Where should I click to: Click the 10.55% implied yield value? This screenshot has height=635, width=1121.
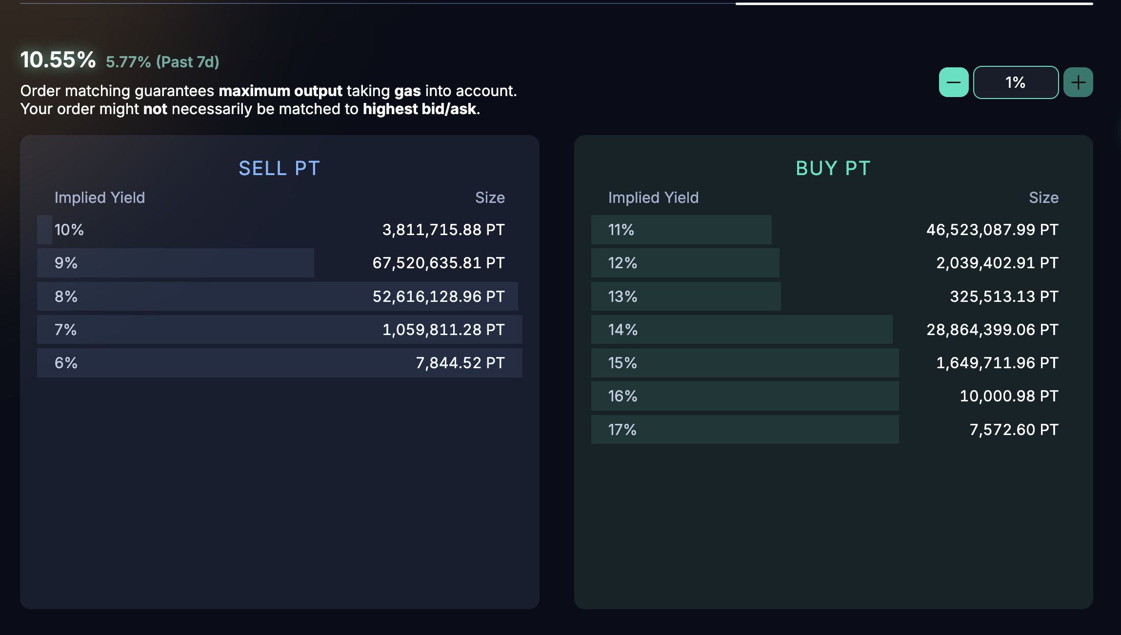click(x=58, y=60)
